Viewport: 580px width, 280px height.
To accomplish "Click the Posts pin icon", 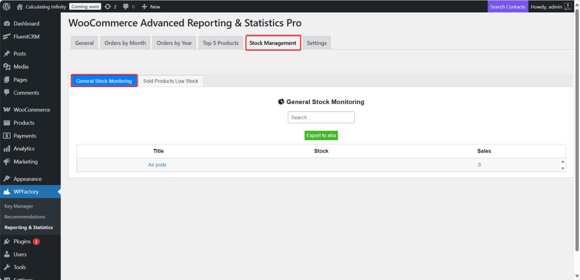I will 7,54.
